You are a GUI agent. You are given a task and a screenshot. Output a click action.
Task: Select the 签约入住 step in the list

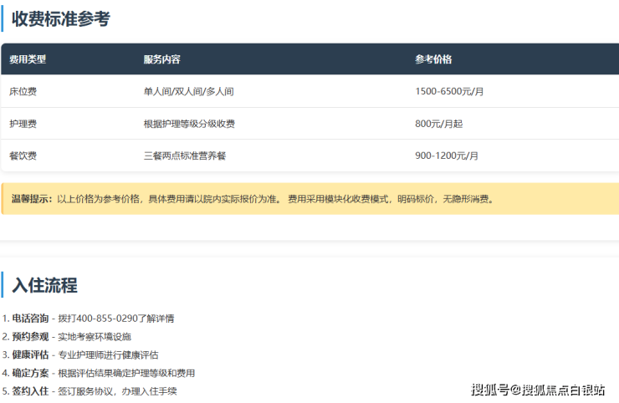click(x=30, y=391)
